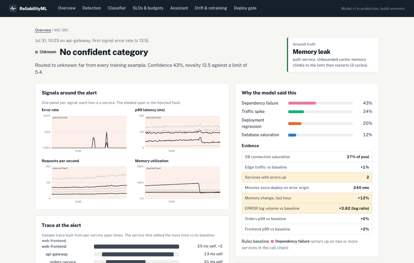Click the No confident category heading
Image resolution: width=414 pixels, height=263 pixels.
pyautogui.click(x=104, y=52)
